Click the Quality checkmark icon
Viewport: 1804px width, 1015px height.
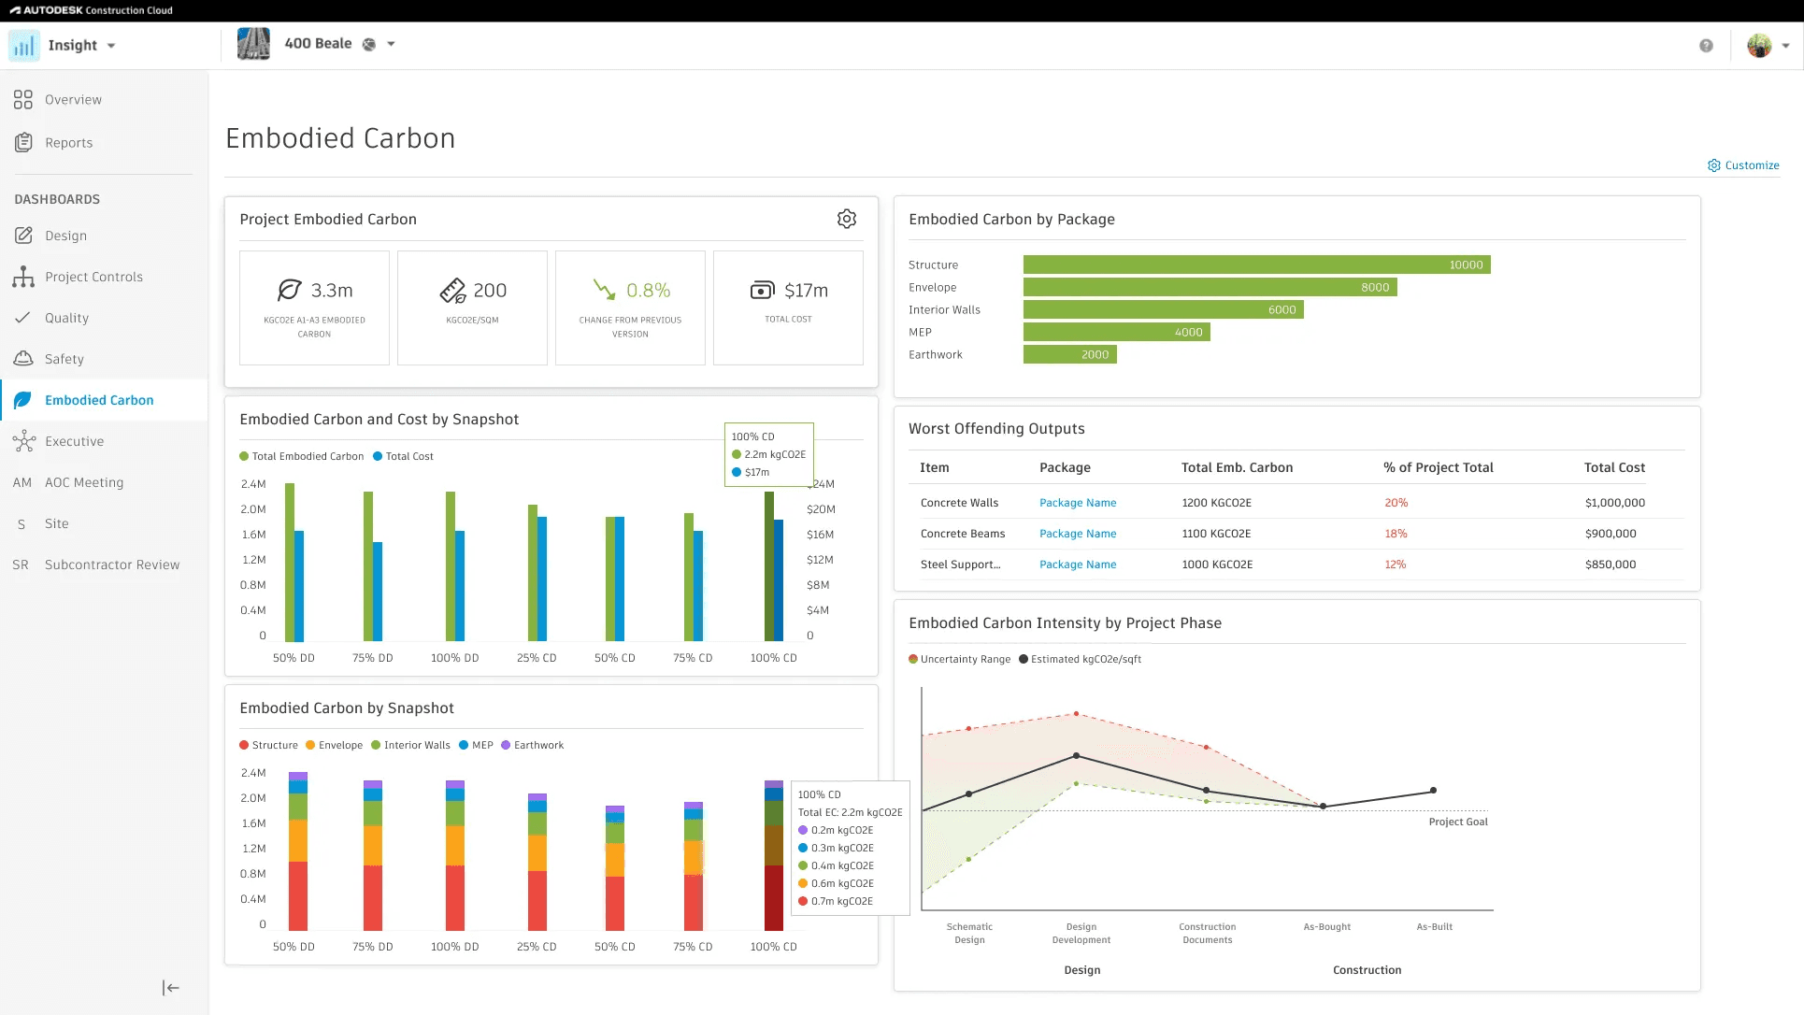[23, 318]
